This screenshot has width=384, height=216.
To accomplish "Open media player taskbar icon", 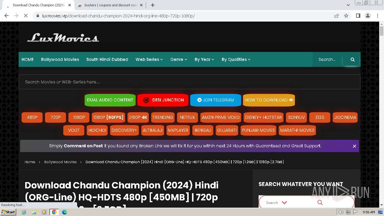I will point(44,212).
